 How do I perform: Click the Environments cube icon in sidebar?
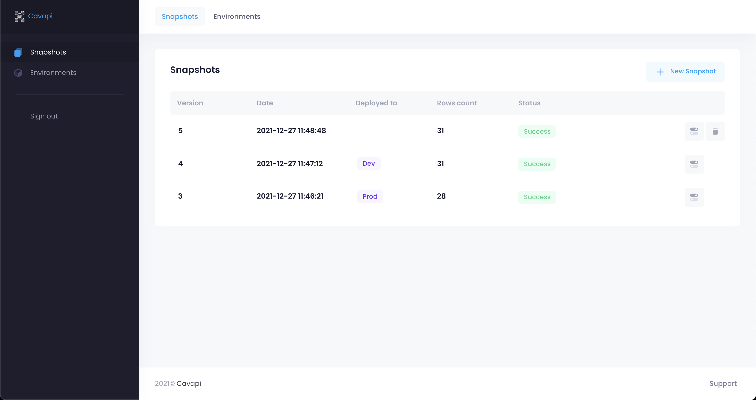18,73
